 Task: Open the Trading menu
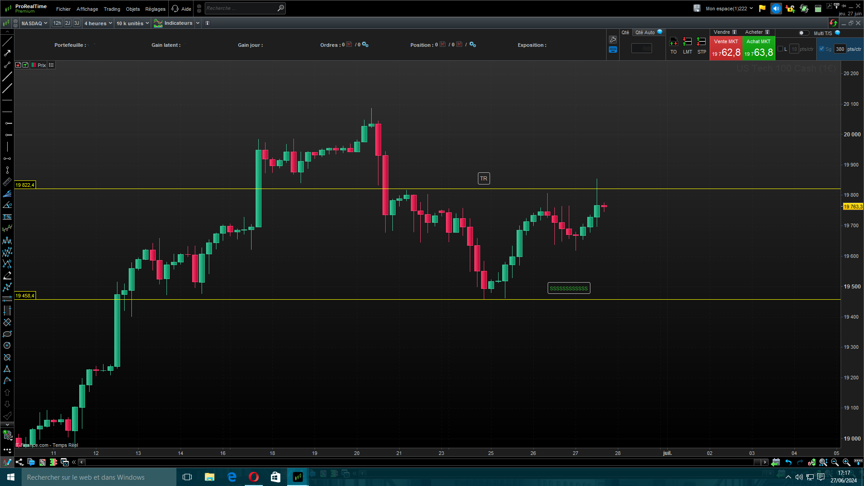pos(112,9)
